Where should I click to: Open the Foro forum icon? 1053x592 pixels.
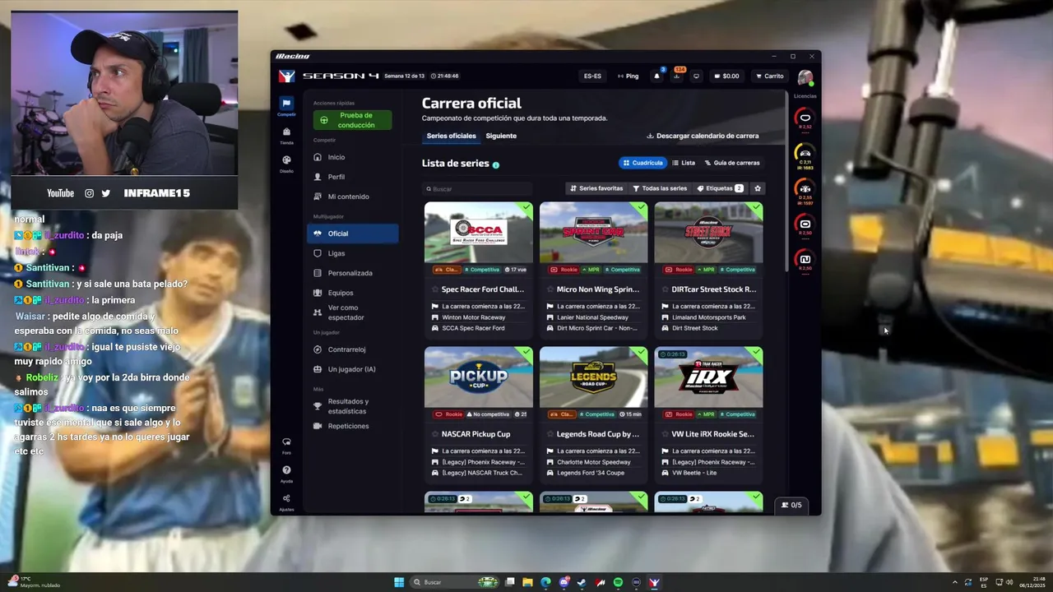(286, 442)
